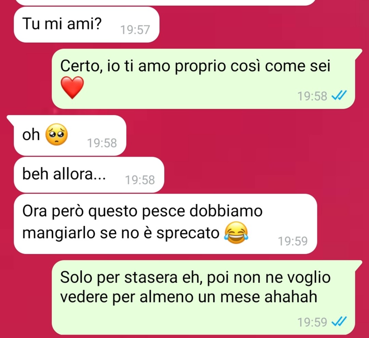Image resolution: width=369 pixels, height=338 pixels.
Task: Select the "Ora però questo pesce" message
Action: tap(166, 224)
